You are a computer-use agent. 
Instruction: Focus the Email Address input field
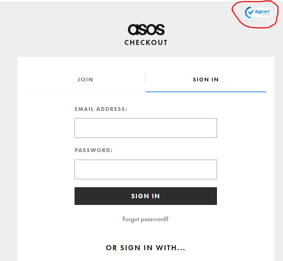(x=146, y=128)
